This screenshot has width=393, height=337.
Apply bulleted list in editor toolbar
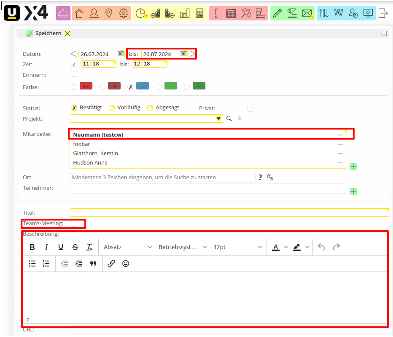pyautogui.click(x=32, y=264)
